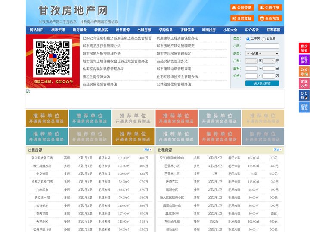Select the 出租房 radio button
Screen dimensions: 310x232
[263, 39]
